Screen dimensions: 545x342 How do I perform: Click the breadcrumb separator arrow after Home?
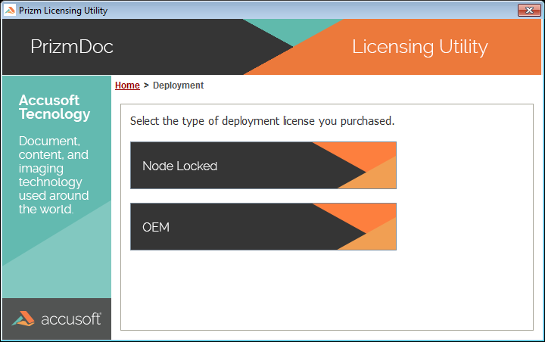pos(146,85)
